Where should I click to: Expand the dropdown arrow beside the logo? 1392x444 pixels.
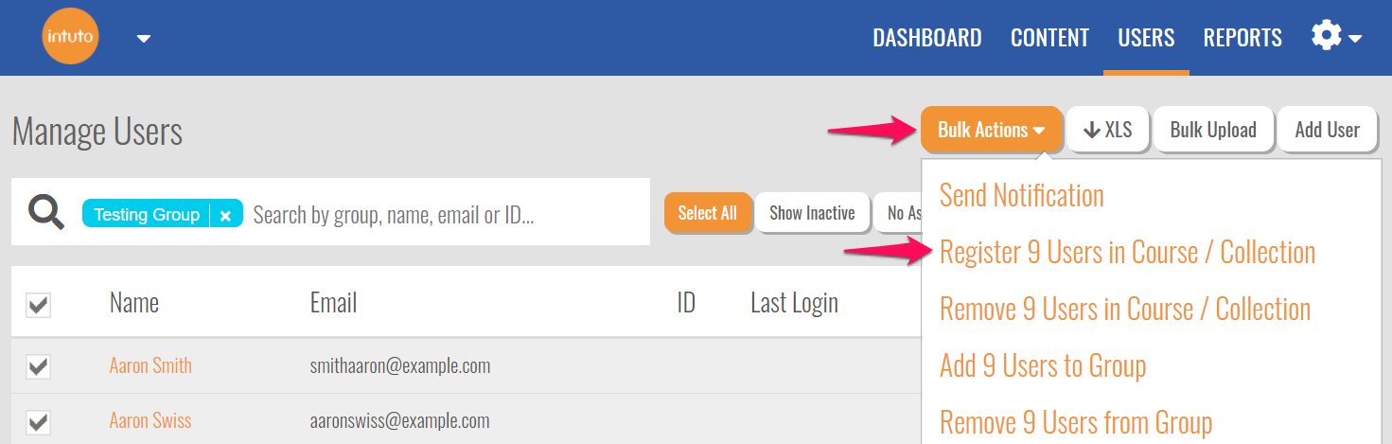pyautogui.click(x=144, y=39)
